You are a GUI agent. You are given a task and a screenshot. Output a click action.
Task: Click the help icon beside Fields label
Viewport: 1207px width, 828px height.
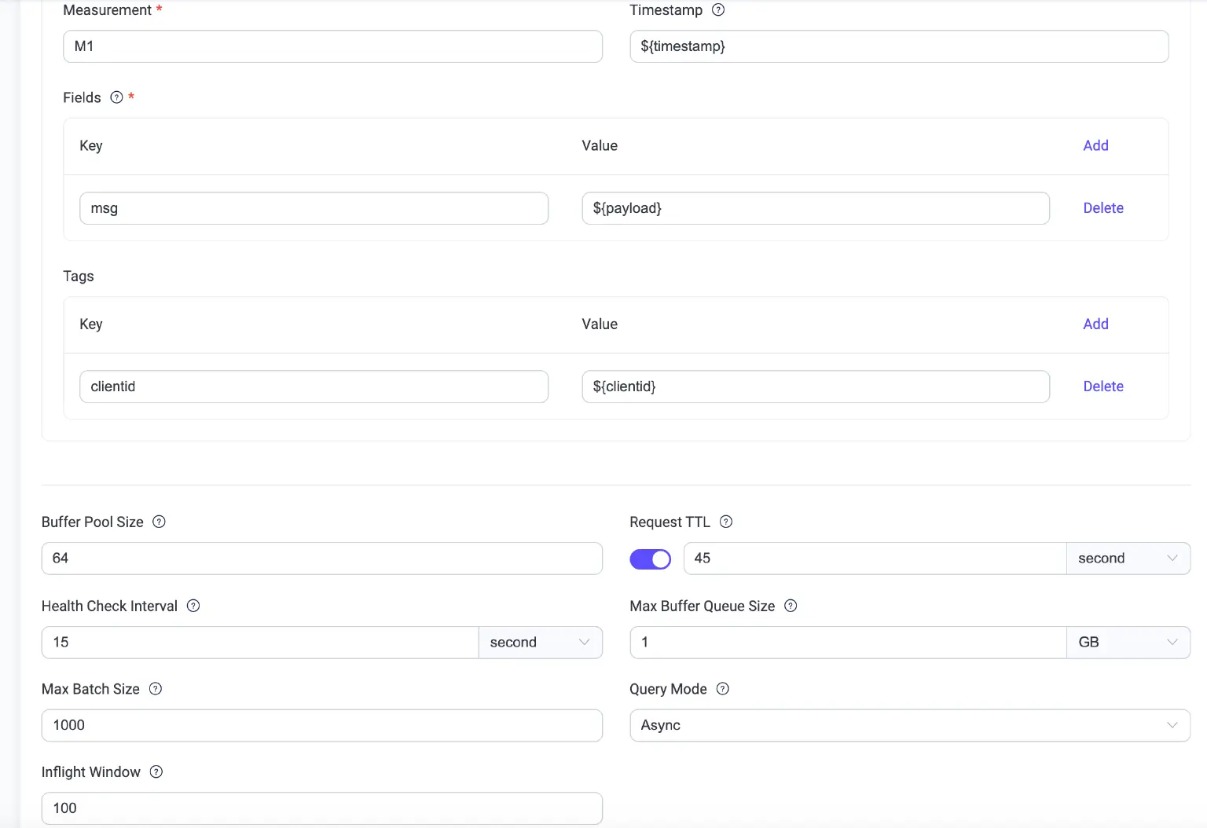[116, 97]
